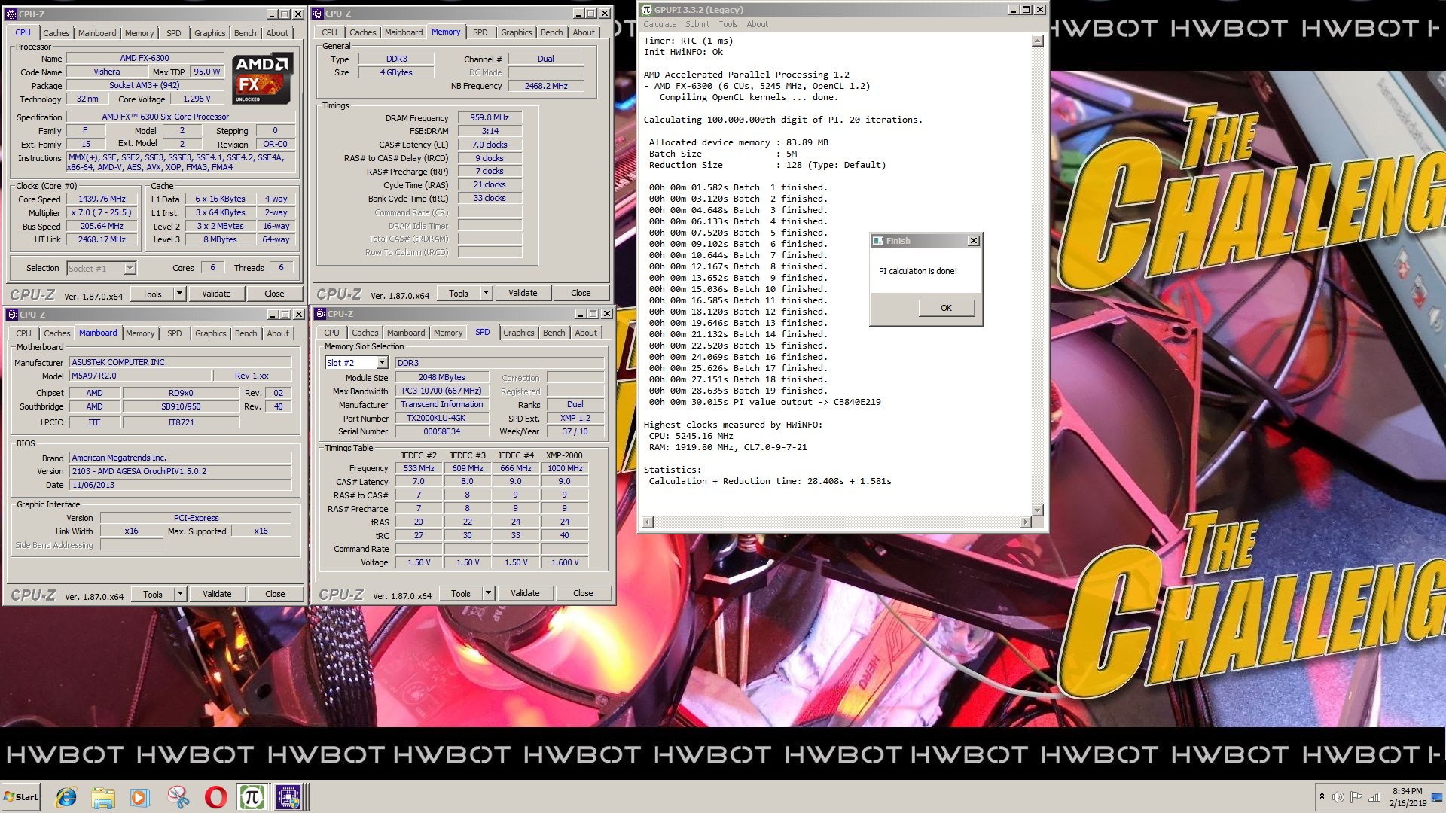Open the GPUPI Tools menu
1446x813 pixels.
point(728,24)
